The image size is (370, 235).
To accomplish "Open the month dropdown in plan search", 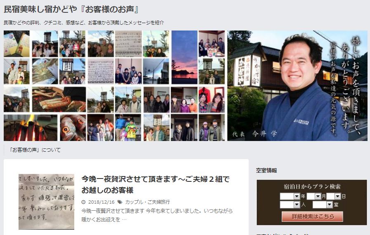I will pos(313,196).
